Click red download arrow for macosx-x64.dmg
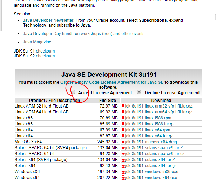Image resolution: width=216 pixels, height=186 pixels. tap(123, 142)
